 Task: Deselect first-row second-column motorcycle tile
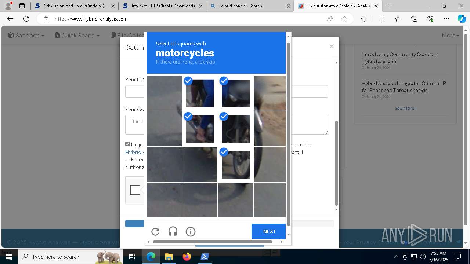[200, 93]
